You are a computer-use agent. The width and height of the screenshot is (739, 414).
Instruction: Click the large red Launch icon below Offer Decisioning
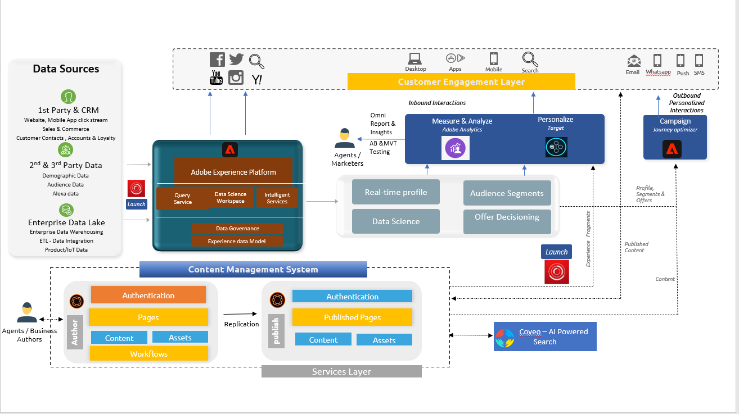point(557,271)
